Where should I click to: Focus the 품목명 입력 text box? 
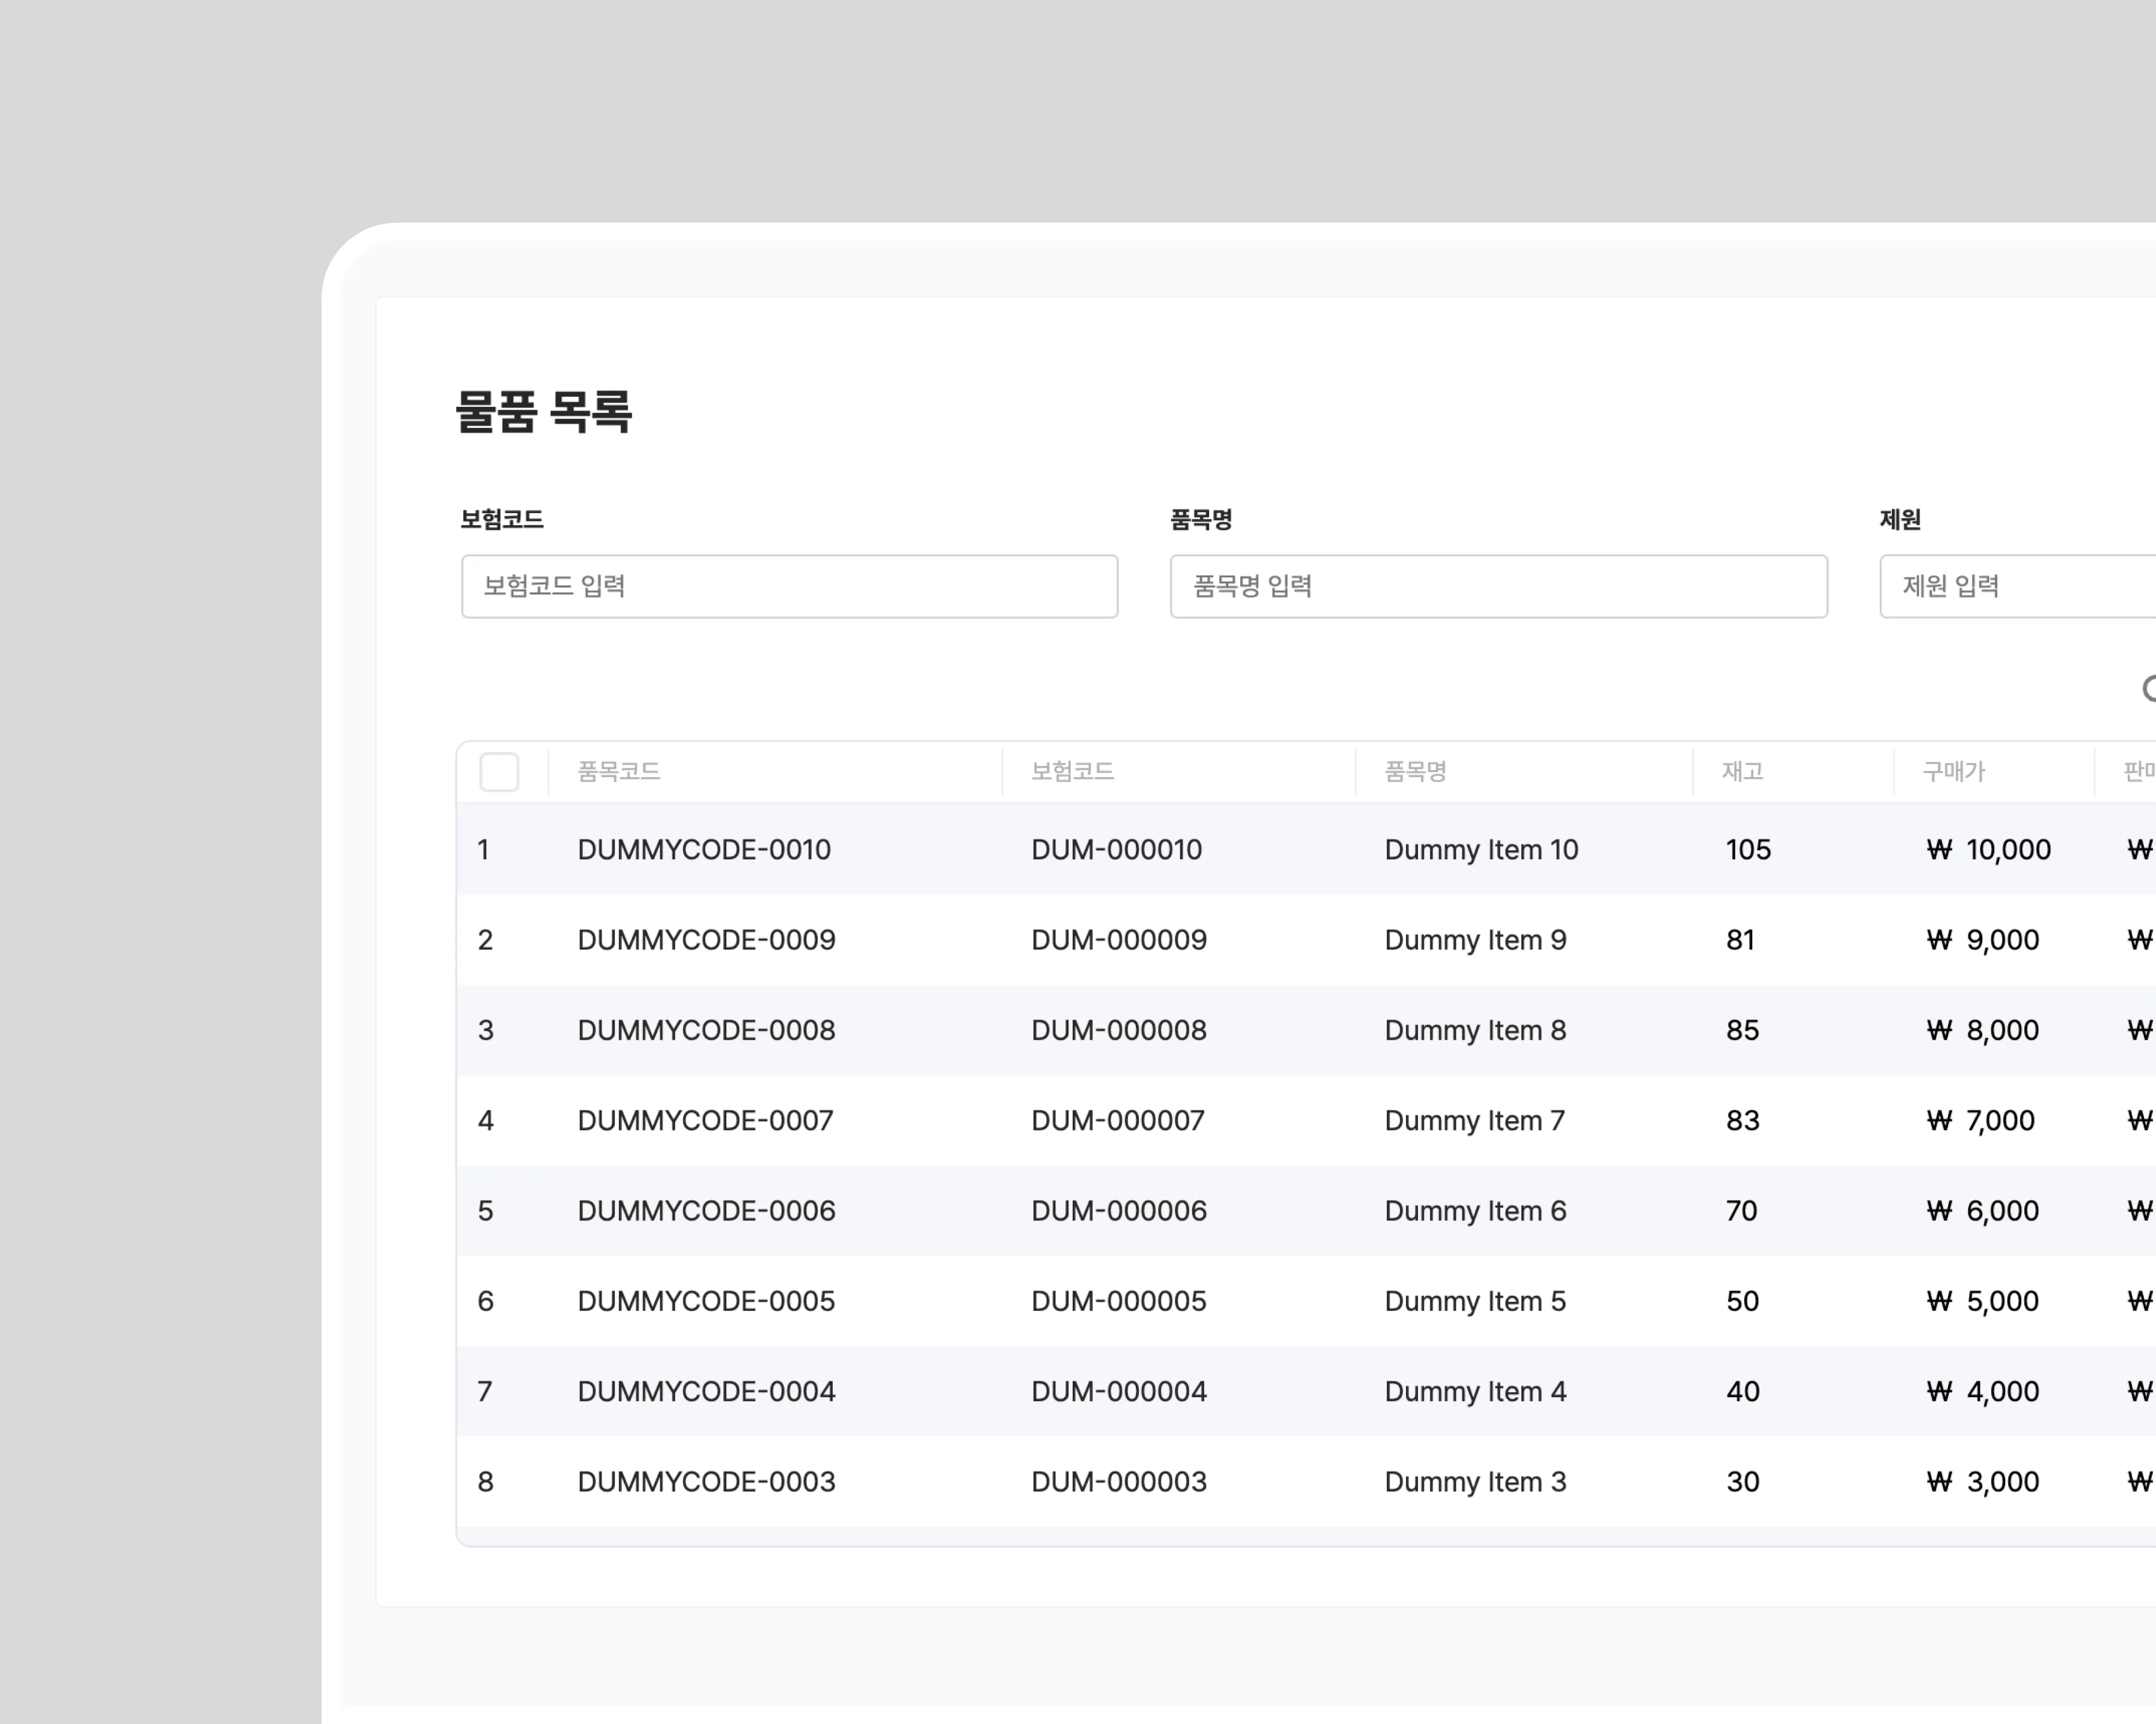tap(1498, 586)
